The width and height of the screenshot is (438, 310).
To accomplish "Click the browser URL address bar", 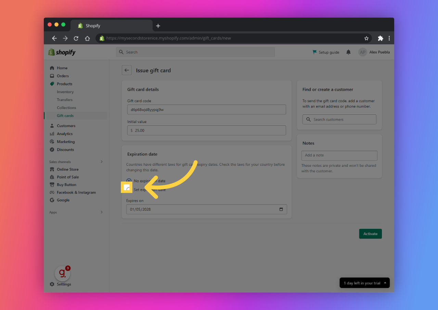I will tap(233, 38).
